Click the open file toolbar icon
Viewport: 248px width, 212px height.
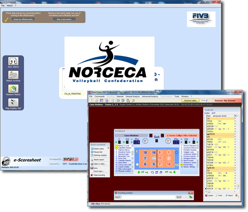coord(97,101)
